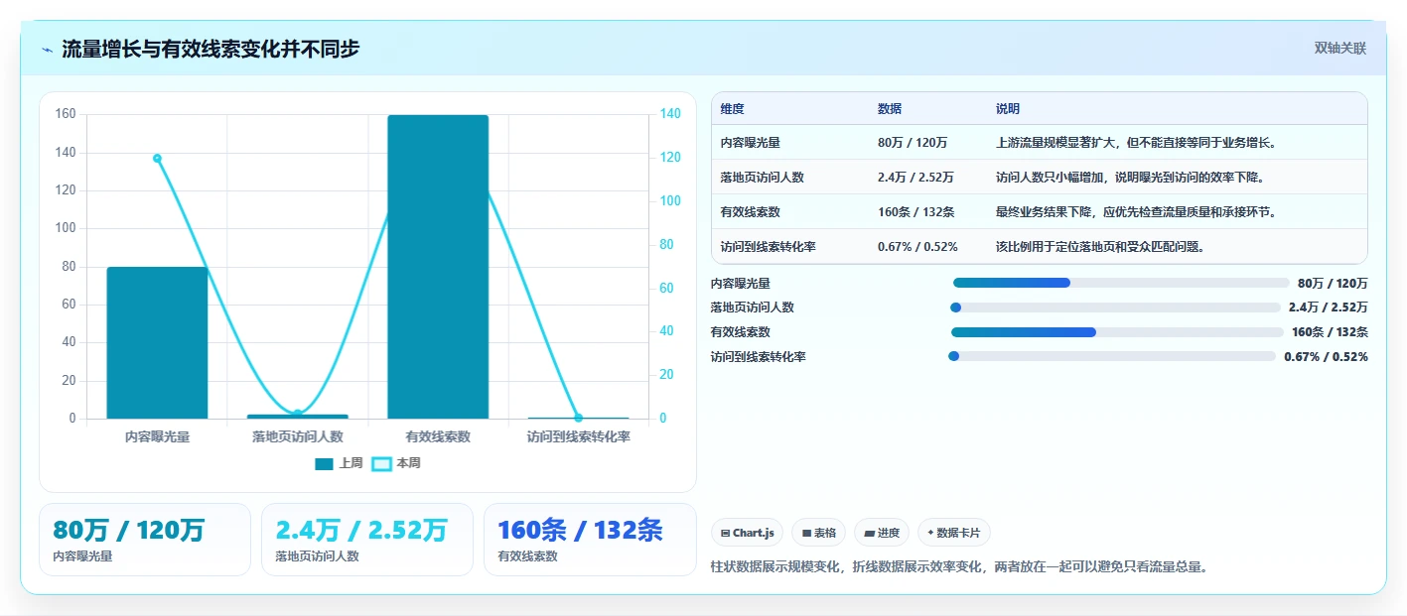Viewport: 1407px width, 616px height.
Task: Click the 有效线索数 bar in chart
Action: coord(438,267)
